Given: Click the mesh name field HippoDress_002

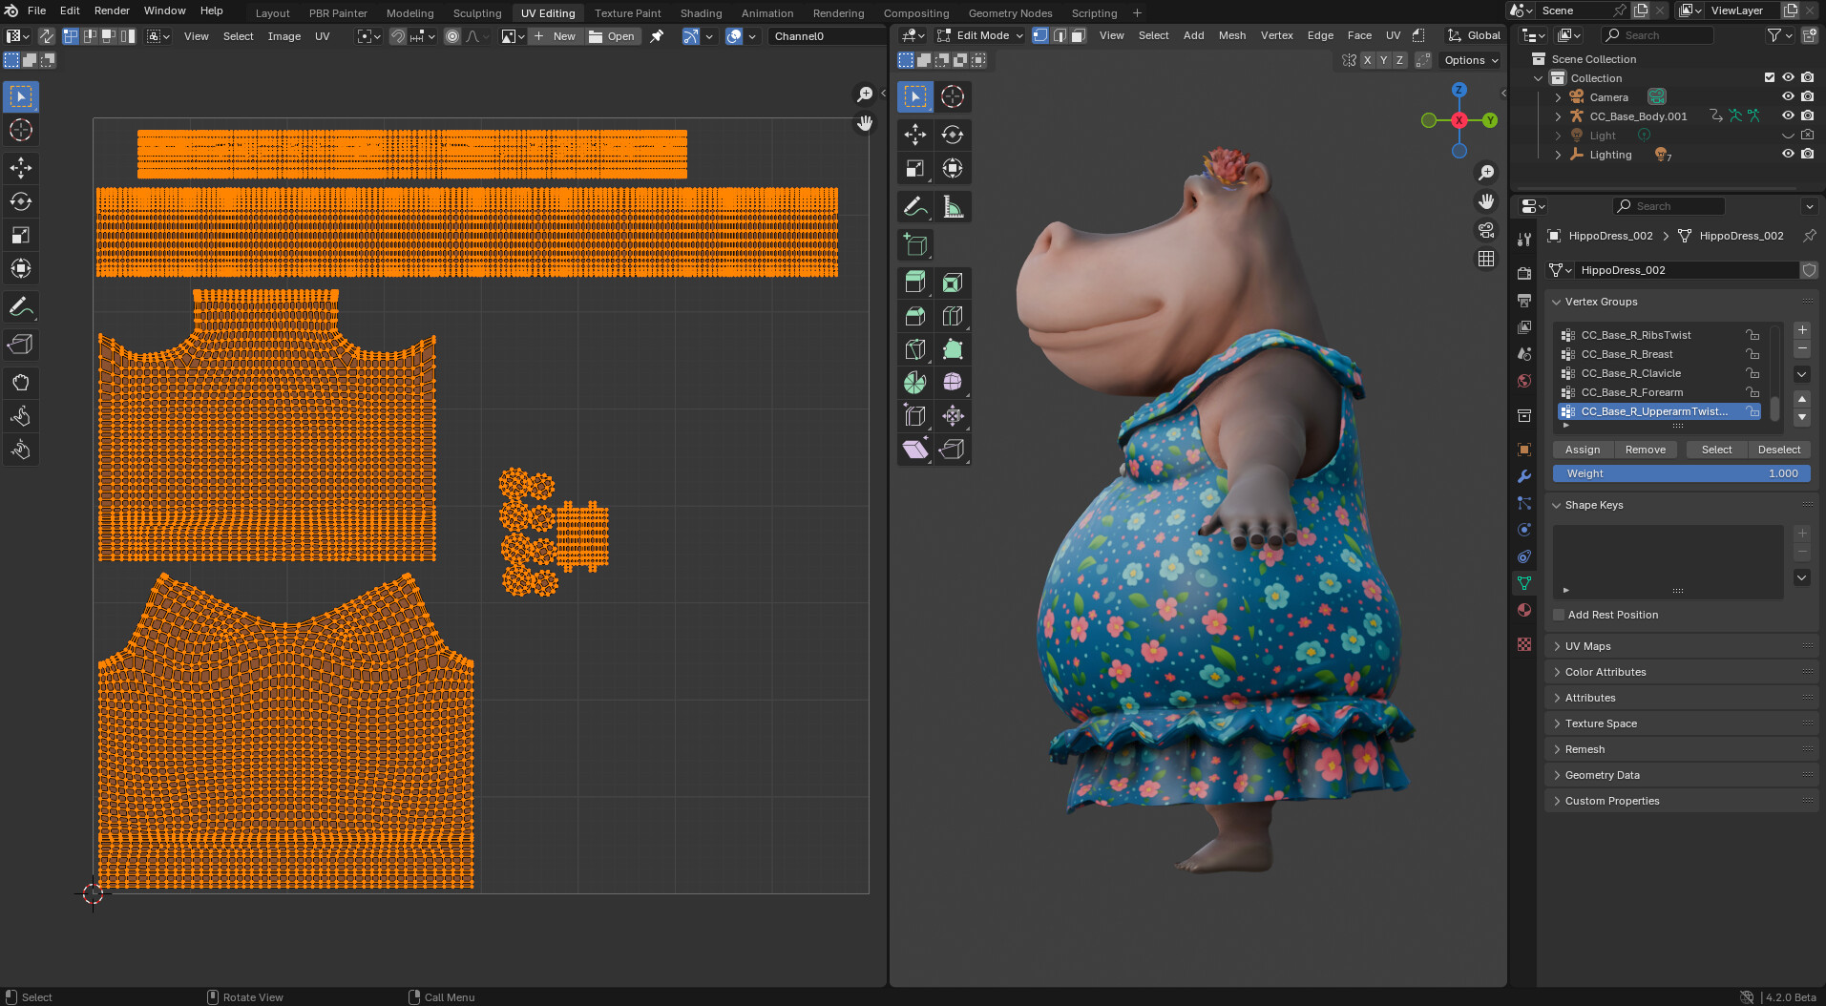Looking at the screenshot, I should pos(1686,270).
